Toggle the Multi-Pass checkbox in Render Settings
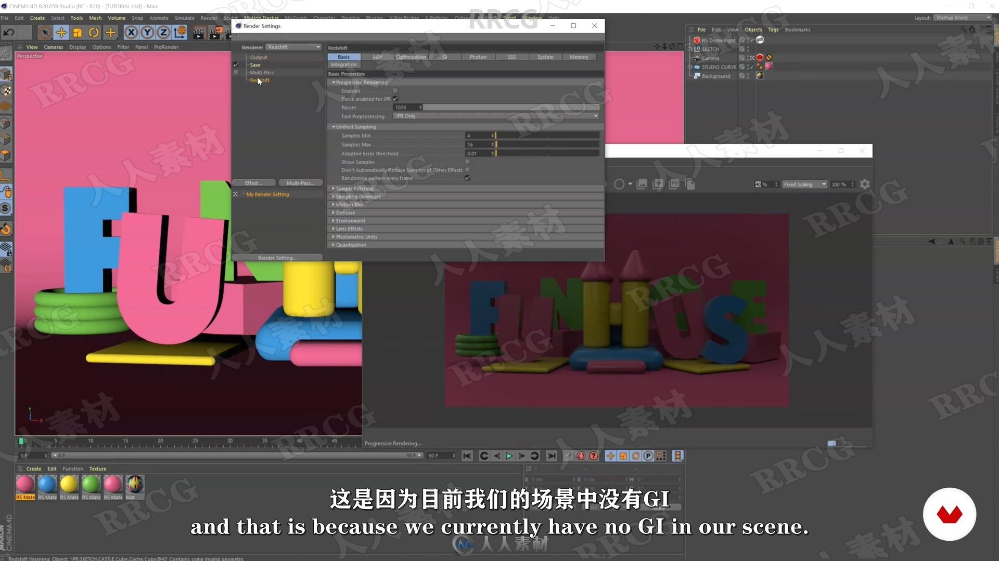999x561 pixels. tap(236, 73)
